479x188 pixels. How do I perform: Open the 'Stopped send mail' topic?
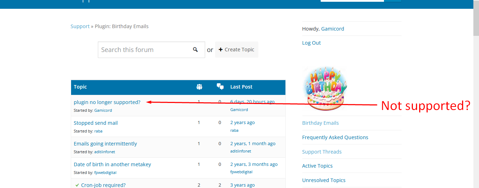tap(96, 123)
